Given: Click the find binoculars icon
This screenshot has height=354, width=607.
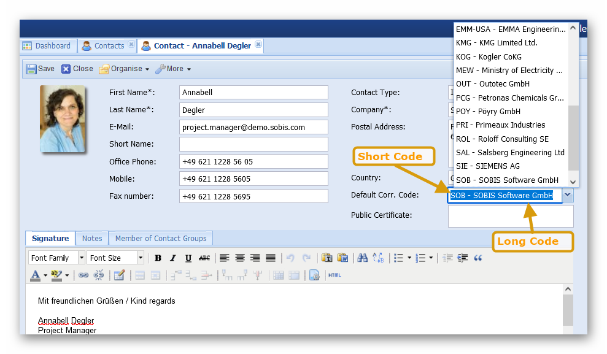Looking at the screenshot, I should 362,258.
